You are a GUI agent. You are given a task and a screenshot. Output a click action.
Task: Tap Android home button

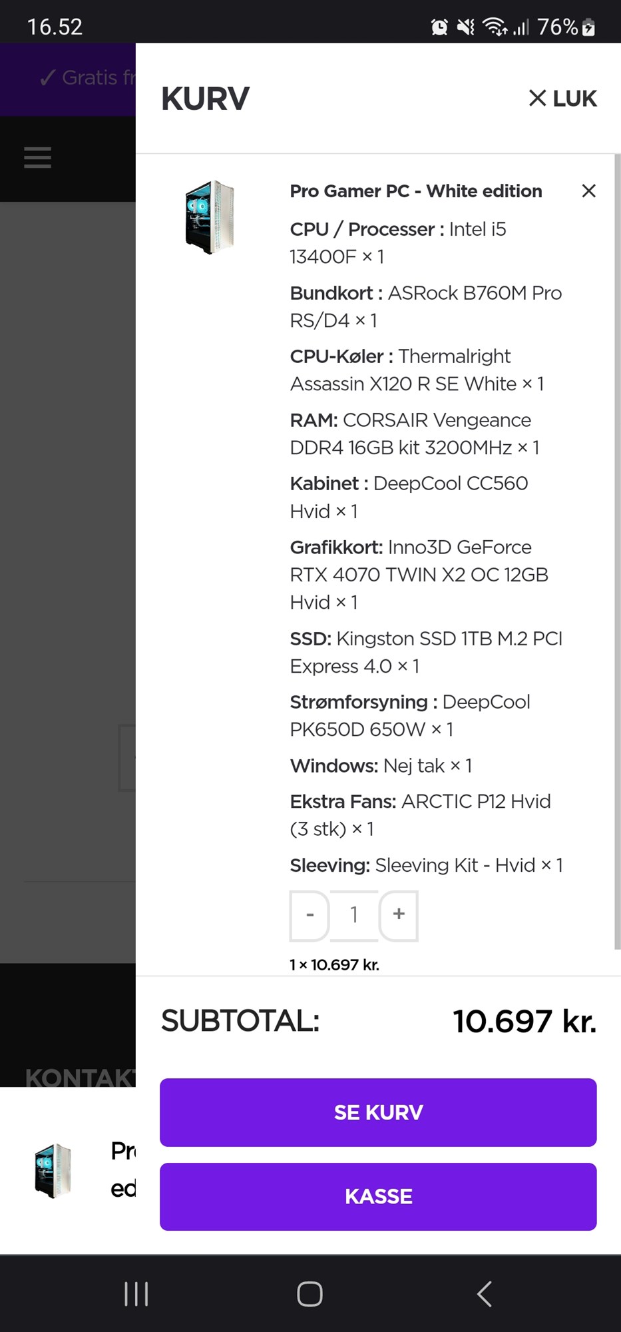tap(310, 1294)
